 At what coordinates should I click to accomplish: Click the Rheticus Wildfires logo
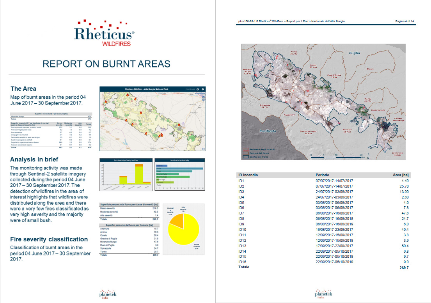click(x=104, y=33)
